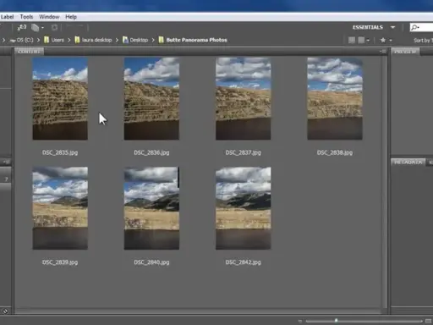433x325 pixels.
Task: Expand chevron after Desktop breadcrumb
Action: coord(153,40)
